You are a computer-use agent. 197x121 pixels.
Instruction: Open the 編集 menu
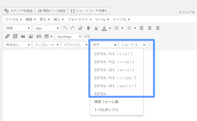[31, 19]
